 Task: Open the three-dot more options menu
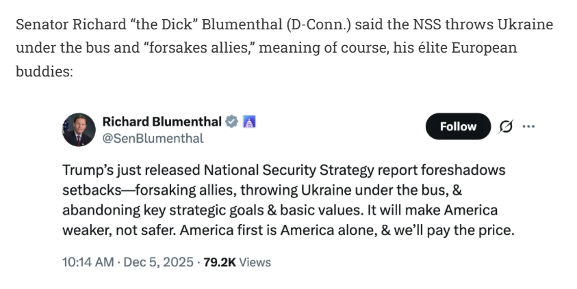(x=528, y=126)
